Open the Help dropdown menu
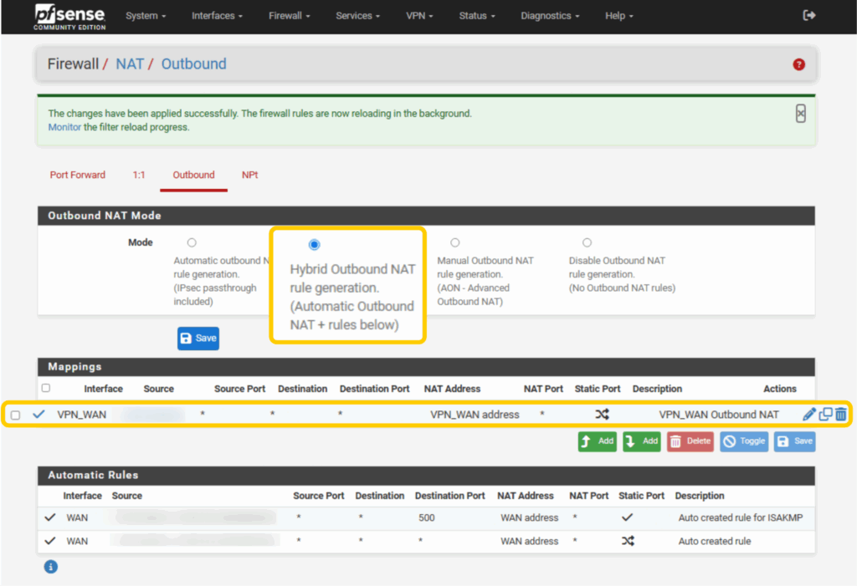 point(618,16)
